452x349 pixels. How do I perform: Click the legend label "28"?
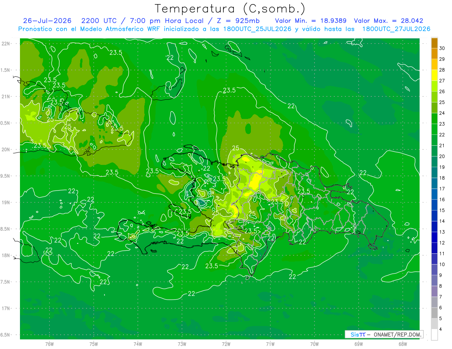pyautogui.click(x=442, y=70)
